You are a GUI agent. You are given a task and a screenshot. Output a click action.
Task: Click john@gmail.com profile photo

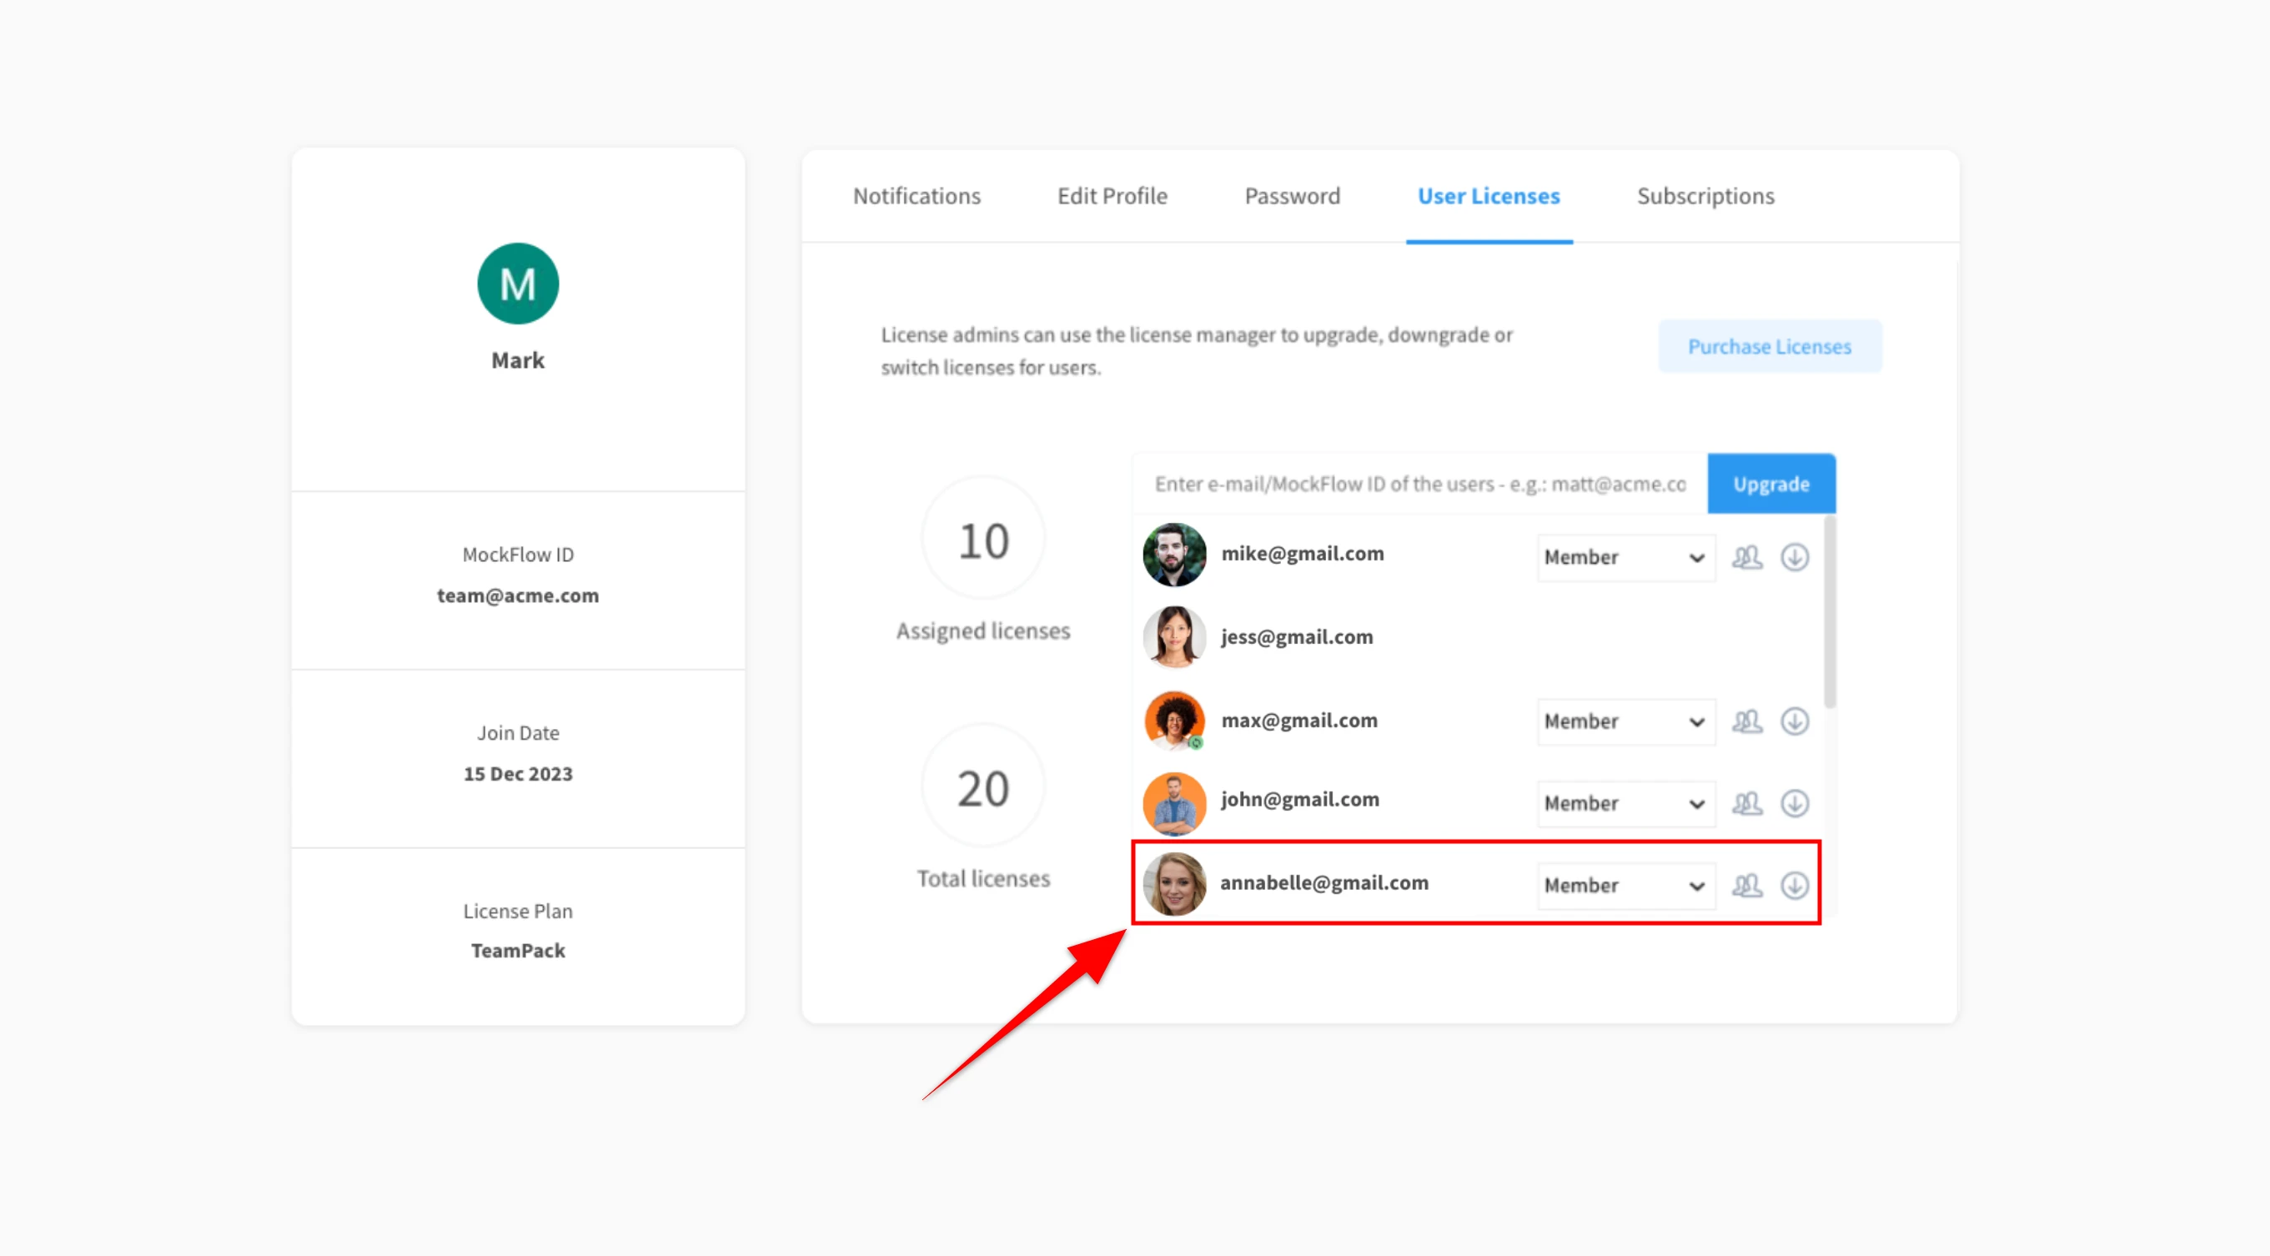pyautogui.click(x=1173, y=803)
